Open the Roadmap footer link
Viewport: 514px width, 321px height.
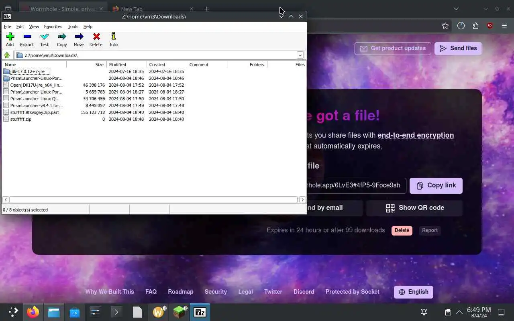coord(181,292)
